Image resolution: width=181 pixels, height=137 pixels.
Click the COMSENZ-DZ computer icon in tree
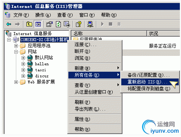[16, 40]
